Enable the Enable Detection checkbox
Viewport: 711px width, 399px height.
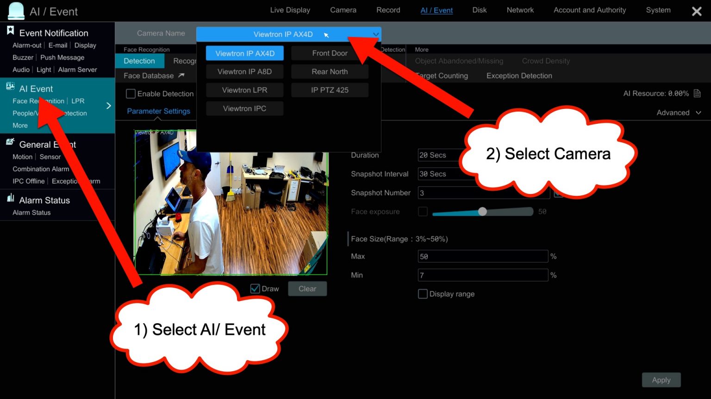(x=131, y=94)
